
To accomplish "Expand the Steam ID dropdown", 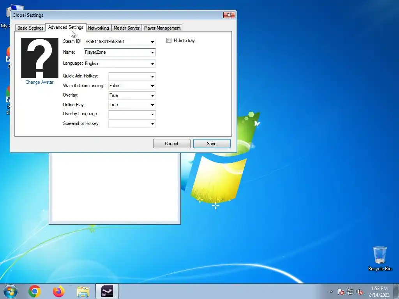I will pyautogui.click(x=152, y=42).
